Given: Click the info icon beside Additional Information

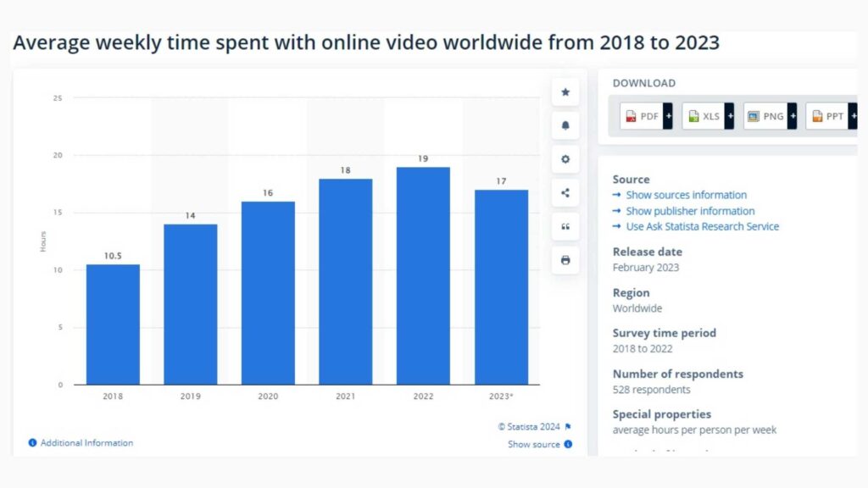Looking at the screenshot, I should (x=32, y=443).
